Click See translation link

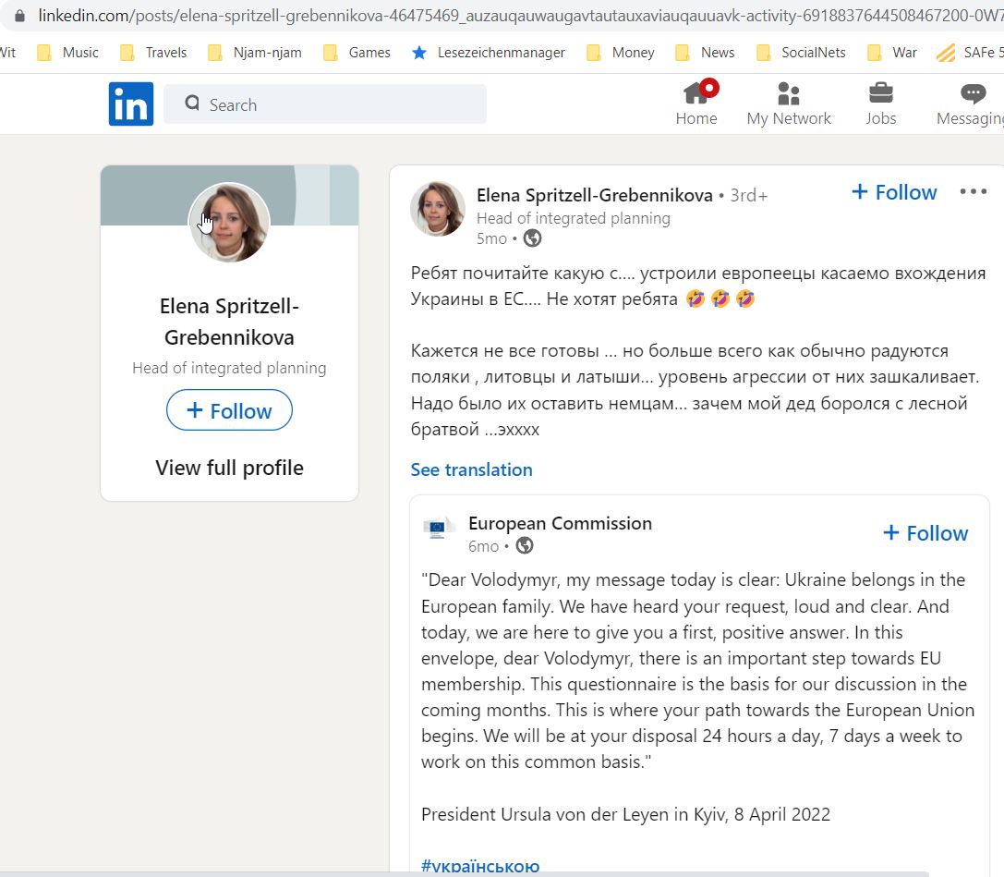[x=471, y=469]
